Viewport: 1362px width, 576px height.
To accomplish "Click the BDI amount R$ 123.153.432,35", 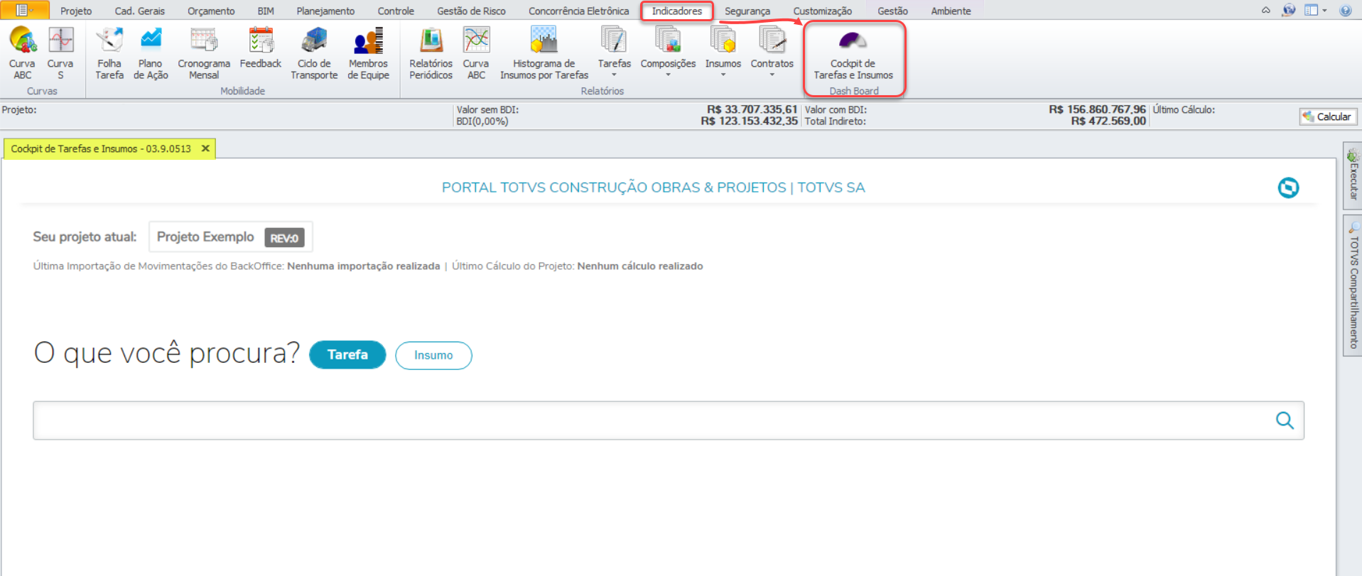I will (x=749, y=121).
